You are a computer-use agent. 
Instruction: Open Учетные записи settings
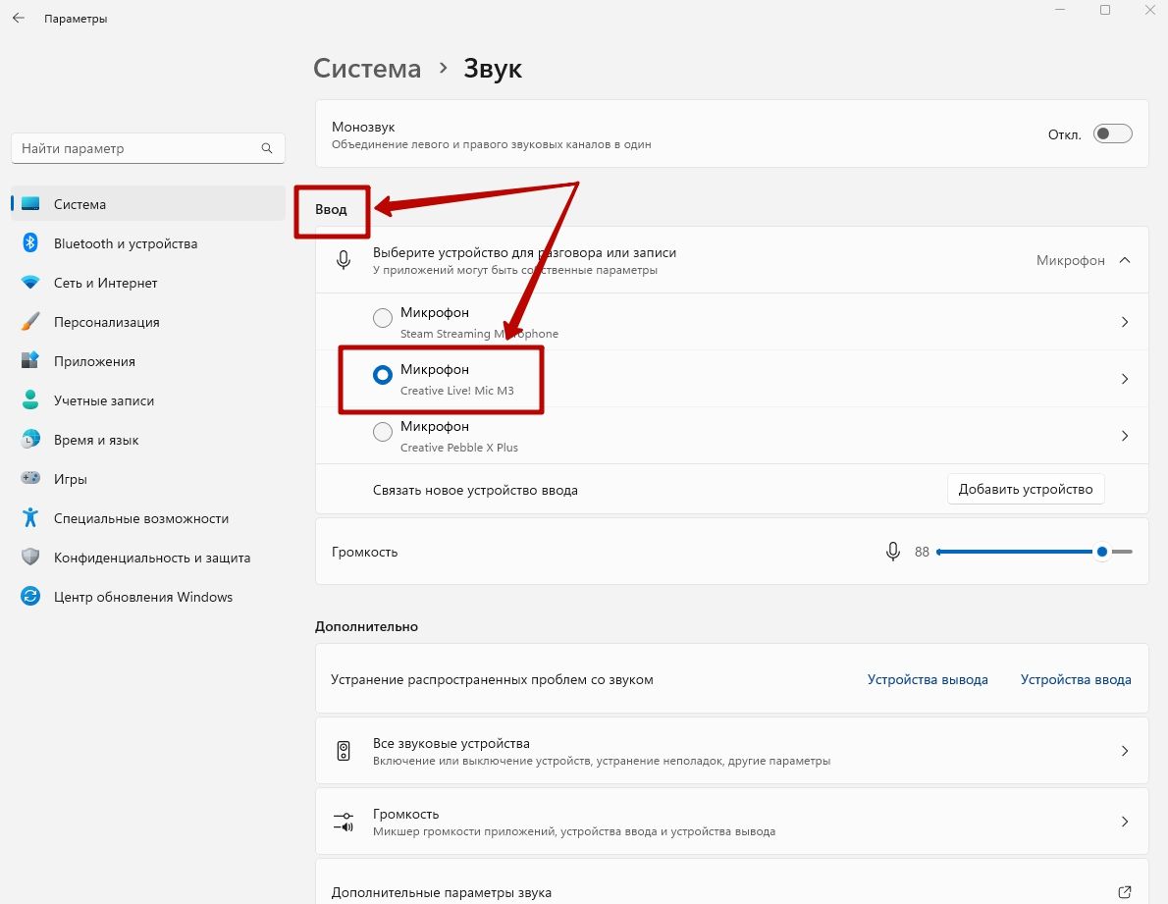148,400
